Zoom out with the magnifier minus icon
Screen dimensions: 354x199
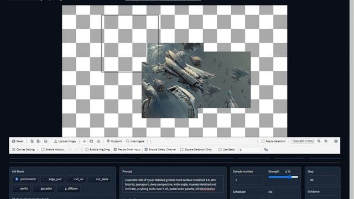326,142
